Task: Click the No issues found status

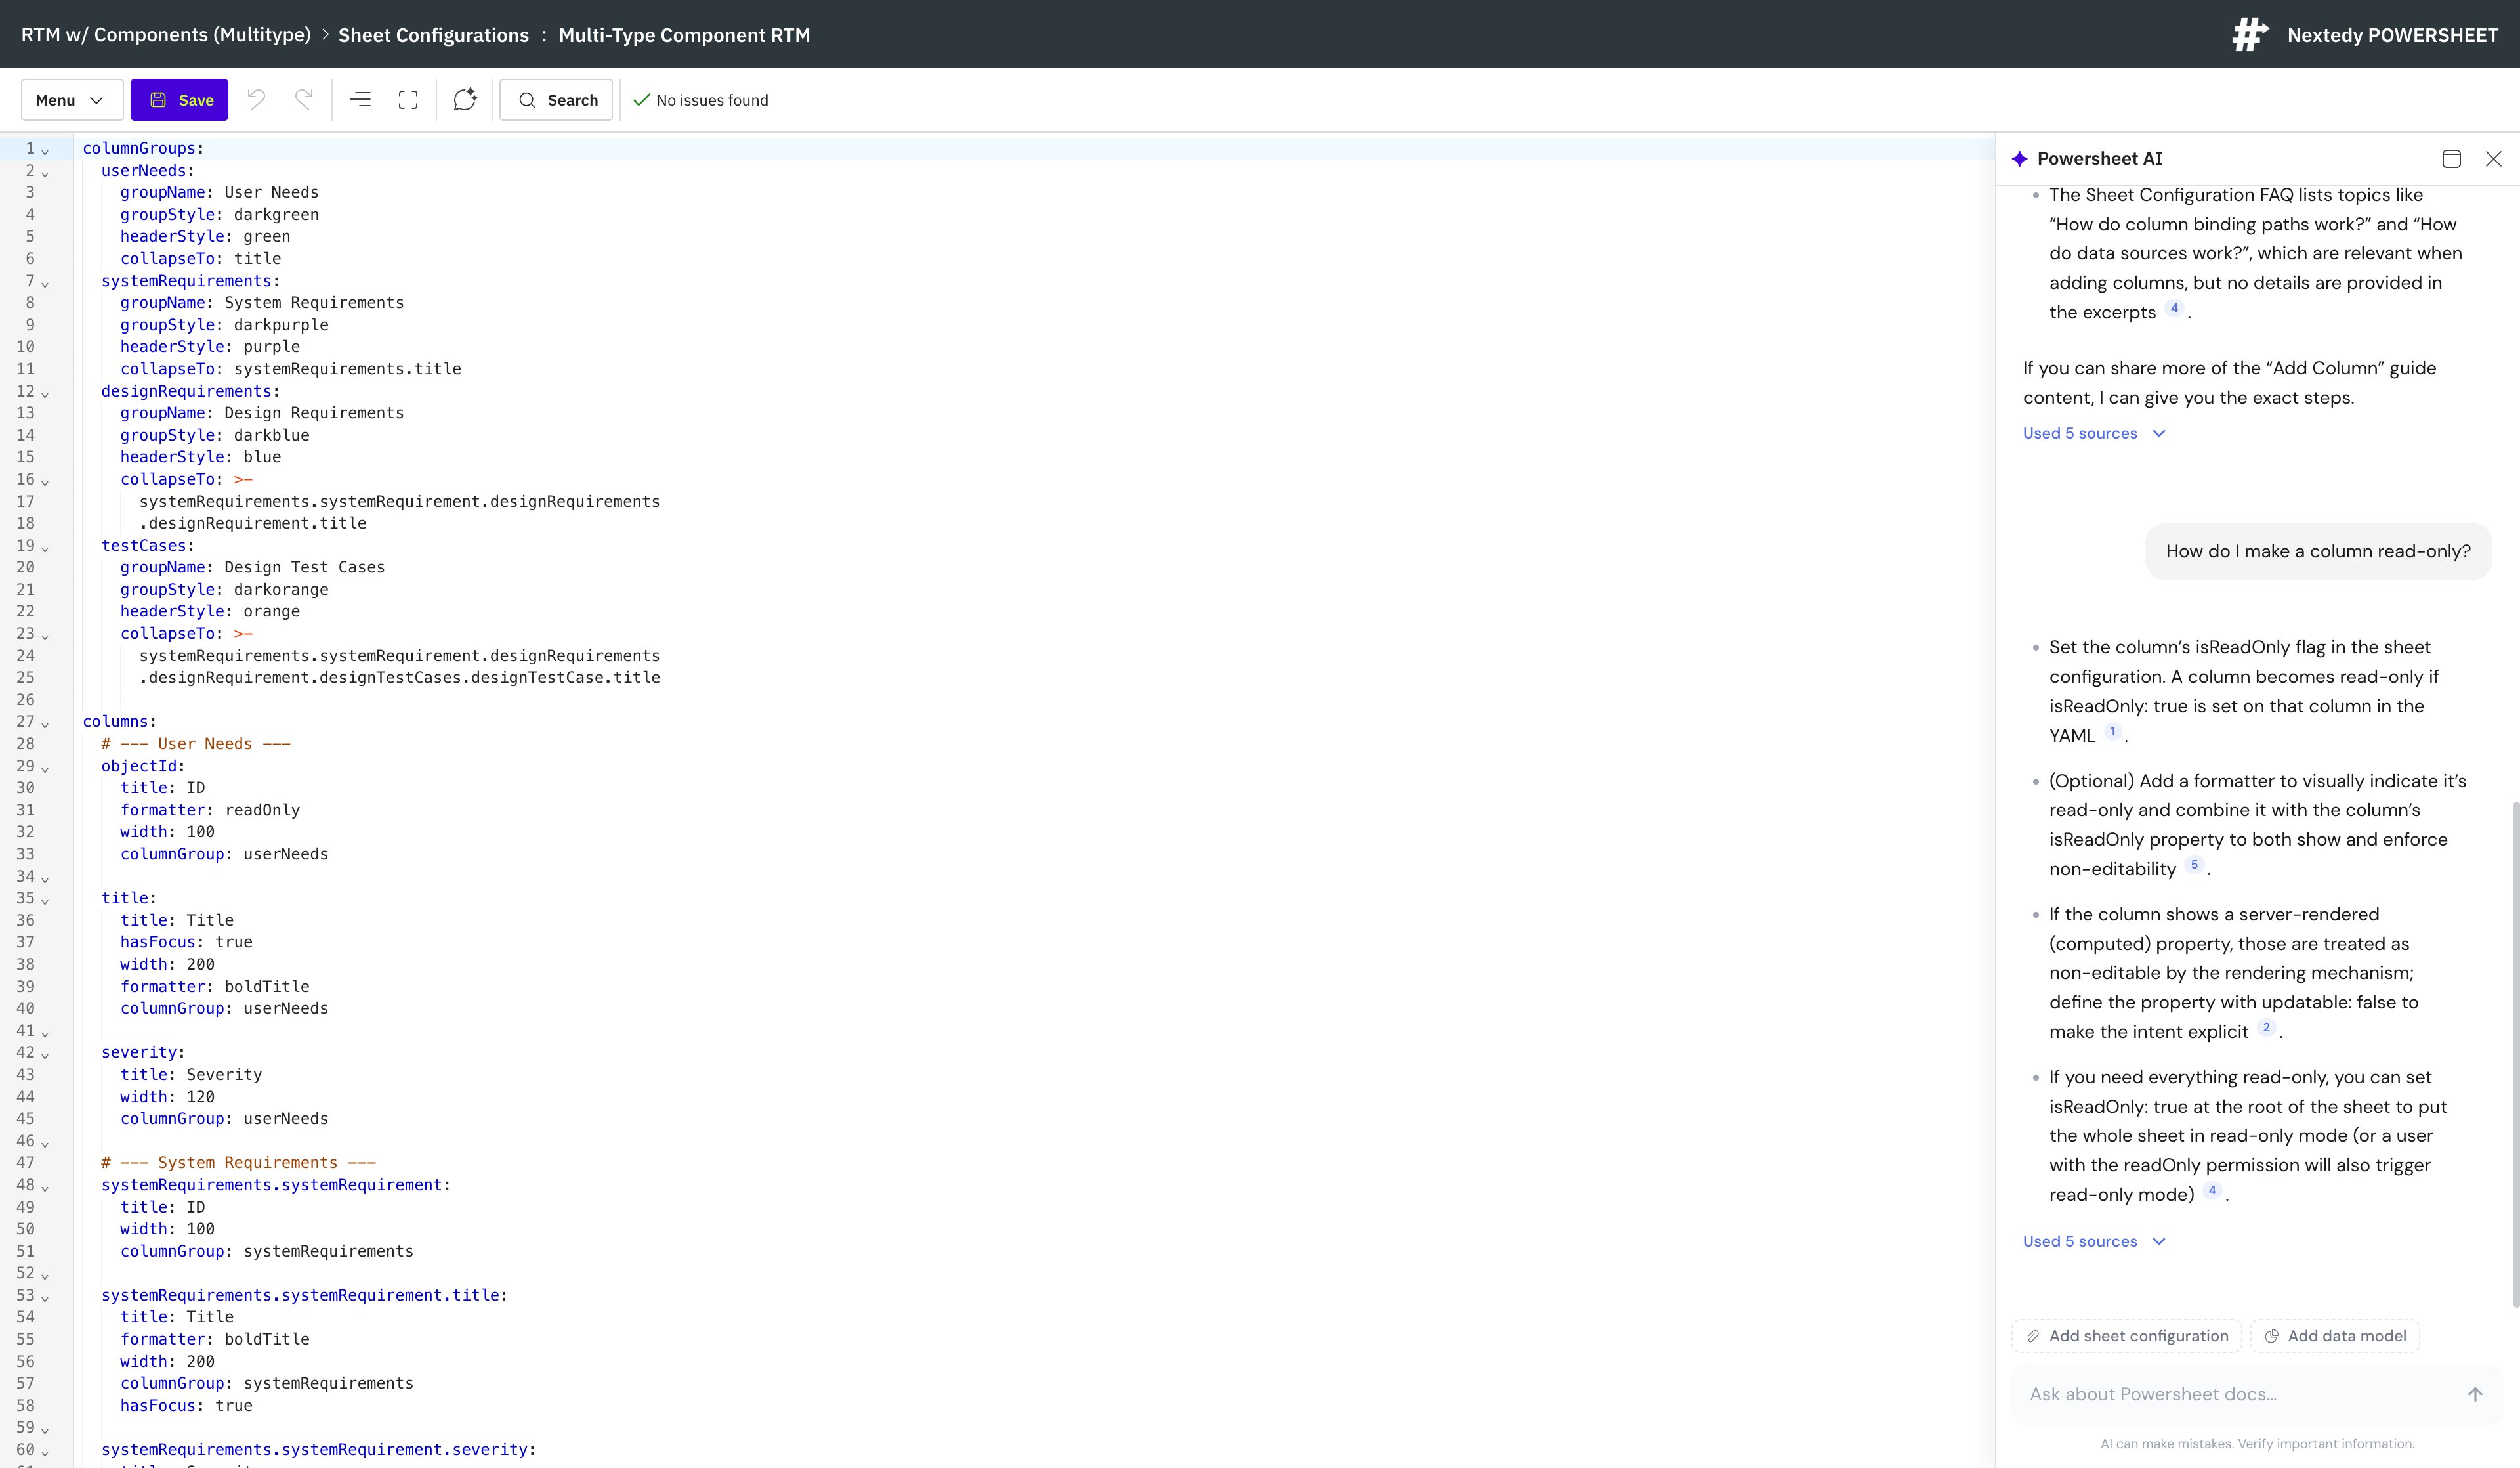Action: 701,100
